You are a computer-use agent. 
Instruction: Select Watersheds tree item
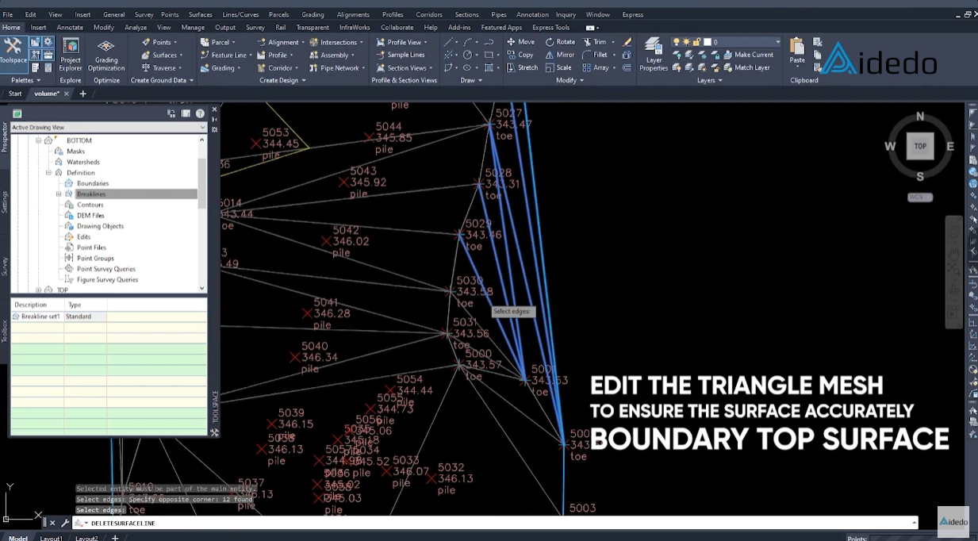coord(83,162)
